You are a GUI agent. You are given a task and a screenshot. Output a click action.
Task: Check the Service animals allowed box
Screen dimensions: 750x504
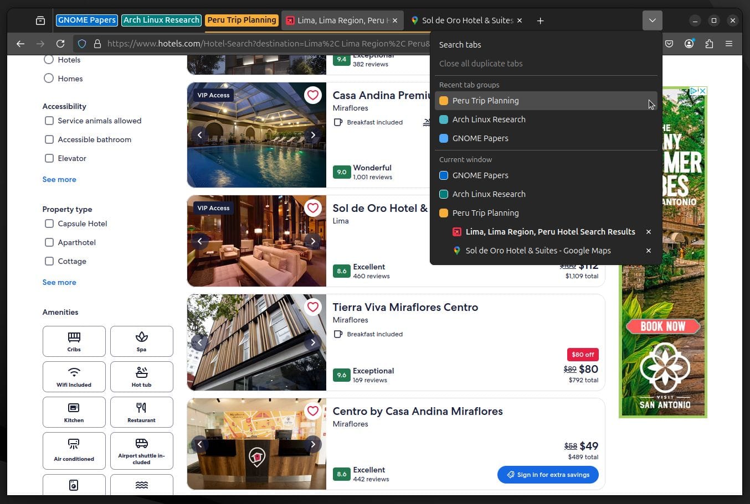(49, 121)
